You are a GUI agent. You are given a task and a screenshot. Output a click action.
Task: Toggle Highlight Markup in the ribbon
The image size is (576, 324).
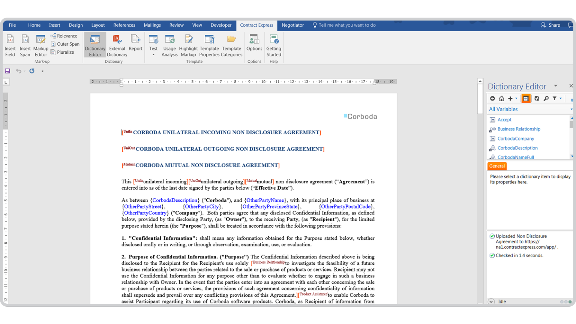(188, 45)
